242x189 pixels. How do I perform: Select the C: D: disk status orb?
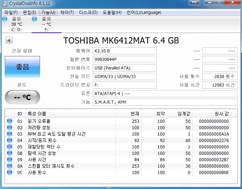tap(5, 19)
